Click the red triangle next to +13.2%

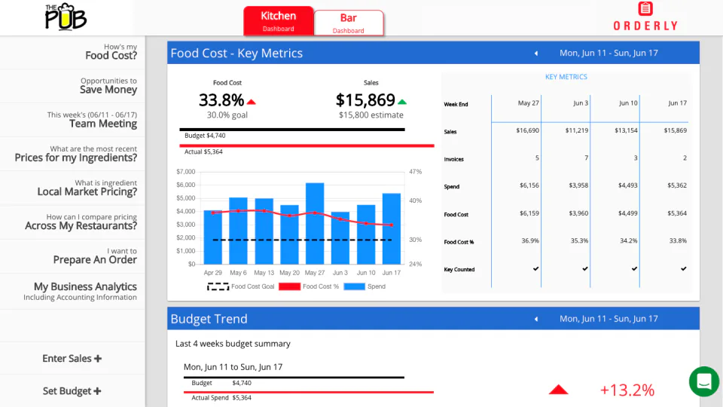(558, 390)
